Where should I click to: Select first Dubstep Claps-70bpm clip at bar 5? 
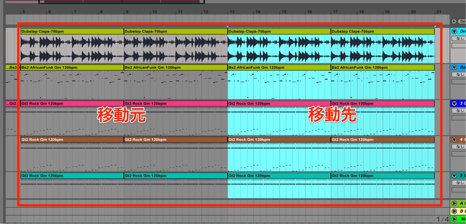(x=72, y=32)
